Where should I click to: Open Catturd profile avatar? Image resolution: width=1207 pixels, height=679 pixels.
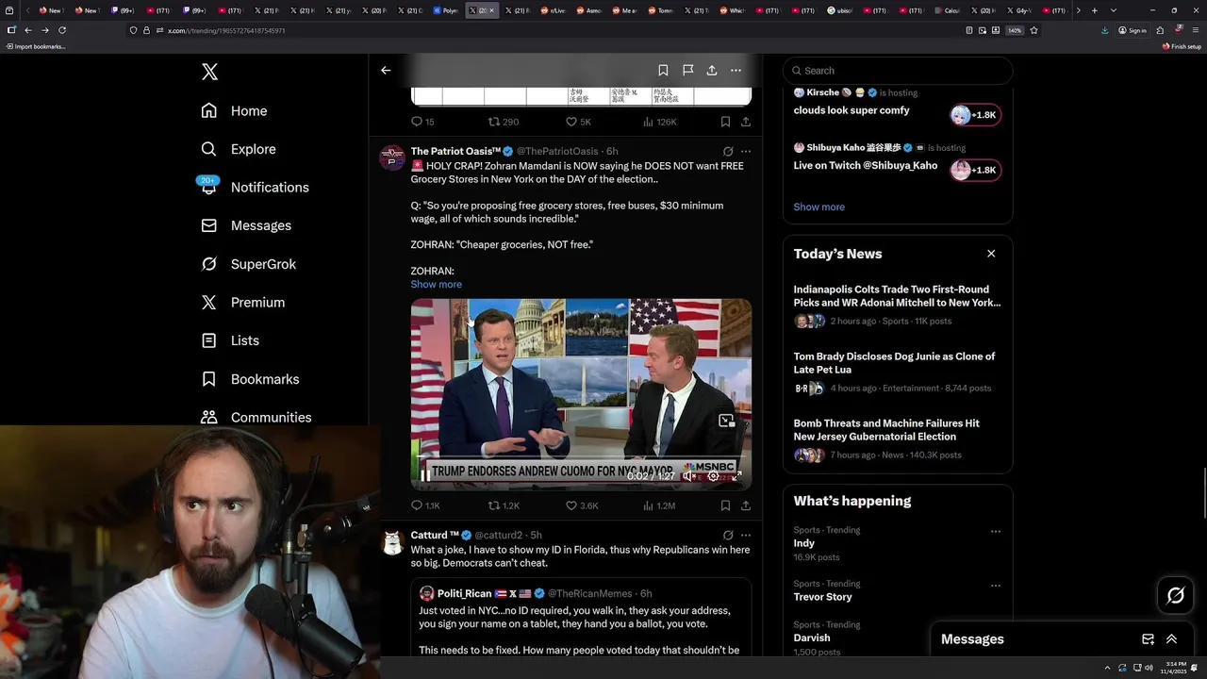[392, 541]
